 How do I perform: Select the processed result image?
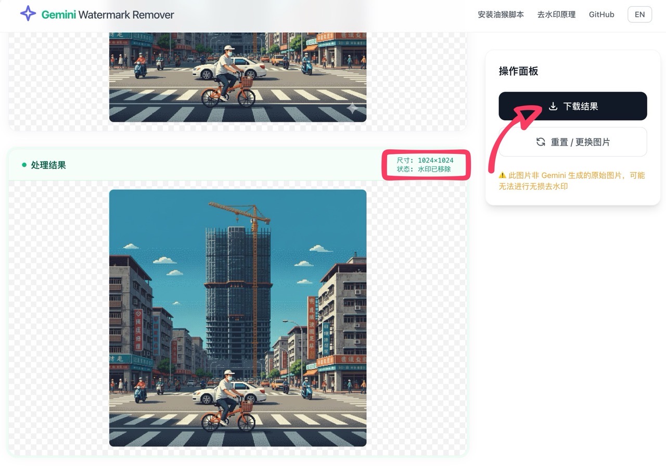coord(238,318)
